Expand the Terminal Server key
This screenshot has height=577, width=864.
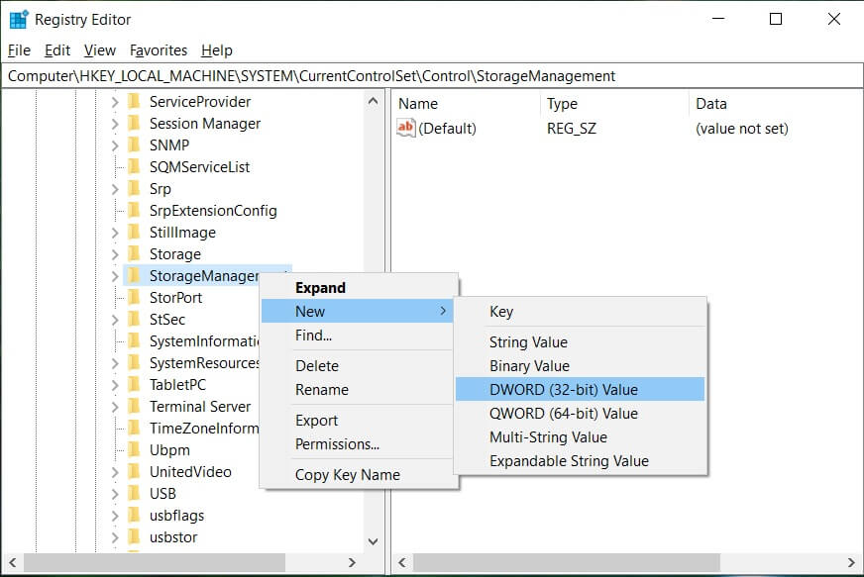coord(115,408)
